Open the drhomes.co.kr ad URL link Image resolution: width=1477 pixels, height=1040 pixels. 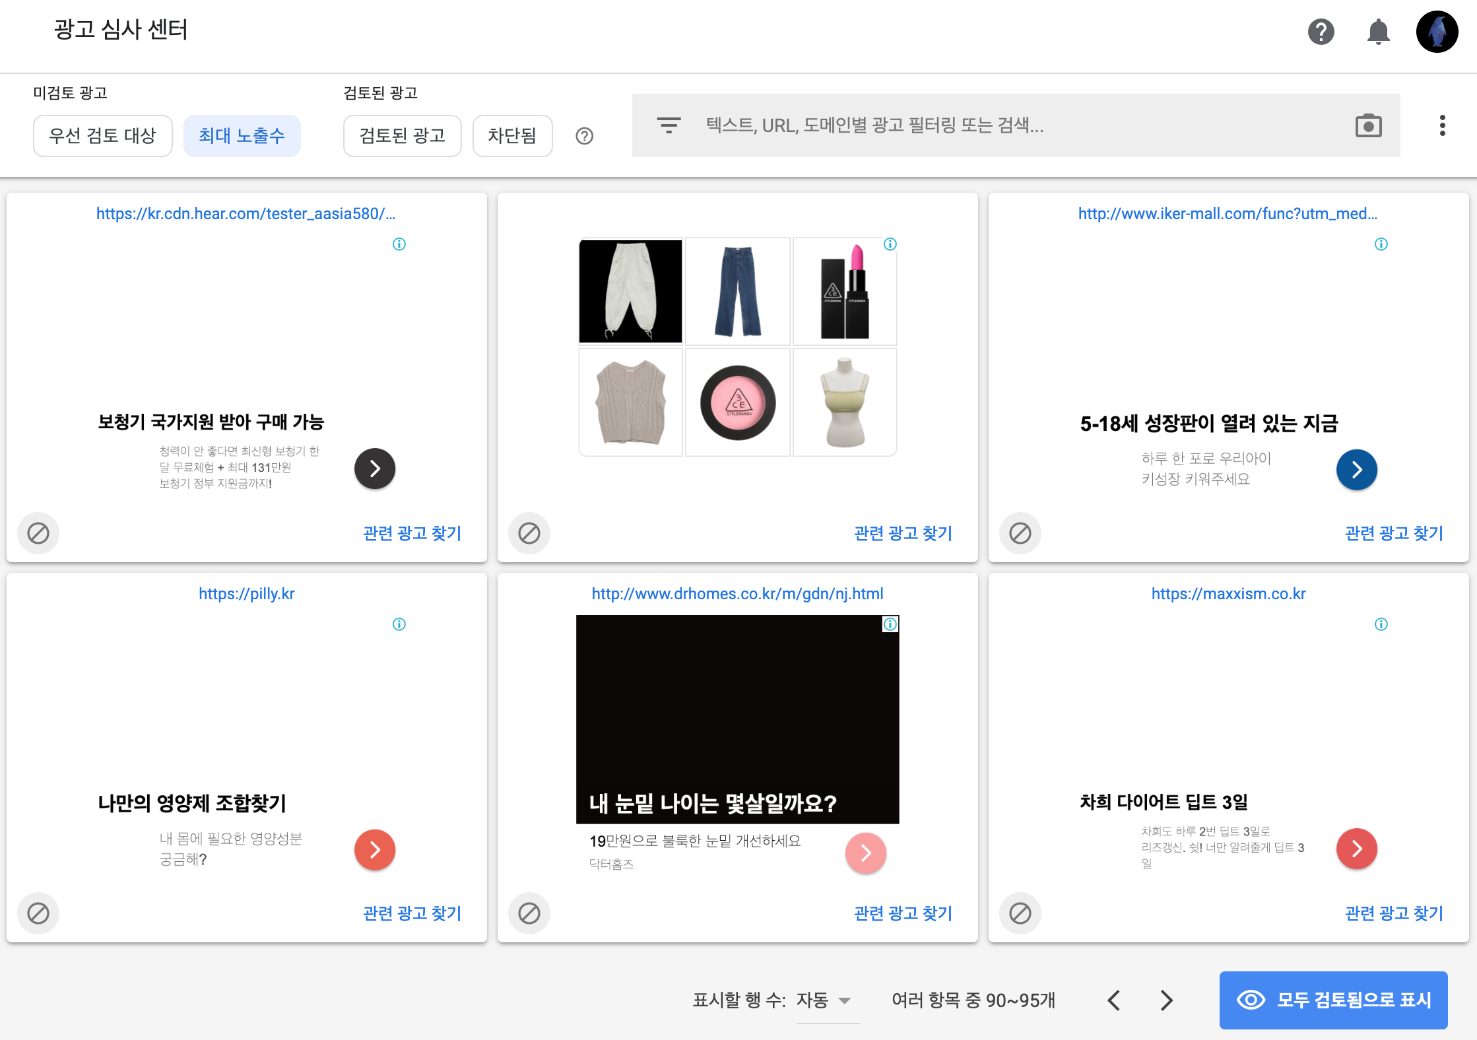[737, 594]
